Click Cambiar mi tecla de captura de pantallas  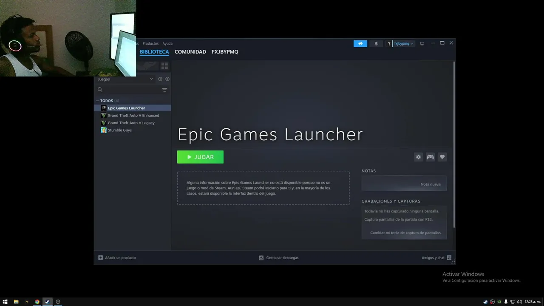(x=405, y=233)
